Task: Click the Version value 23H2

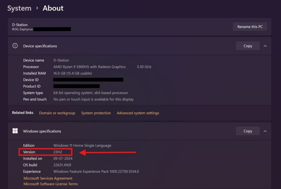Action: (58, 152)
